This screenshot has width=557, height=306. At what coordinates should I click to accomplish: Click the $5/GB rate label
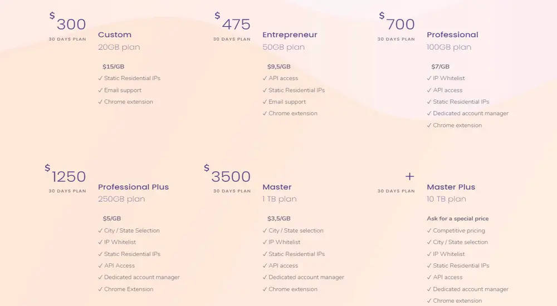click(x=111, y=219)
